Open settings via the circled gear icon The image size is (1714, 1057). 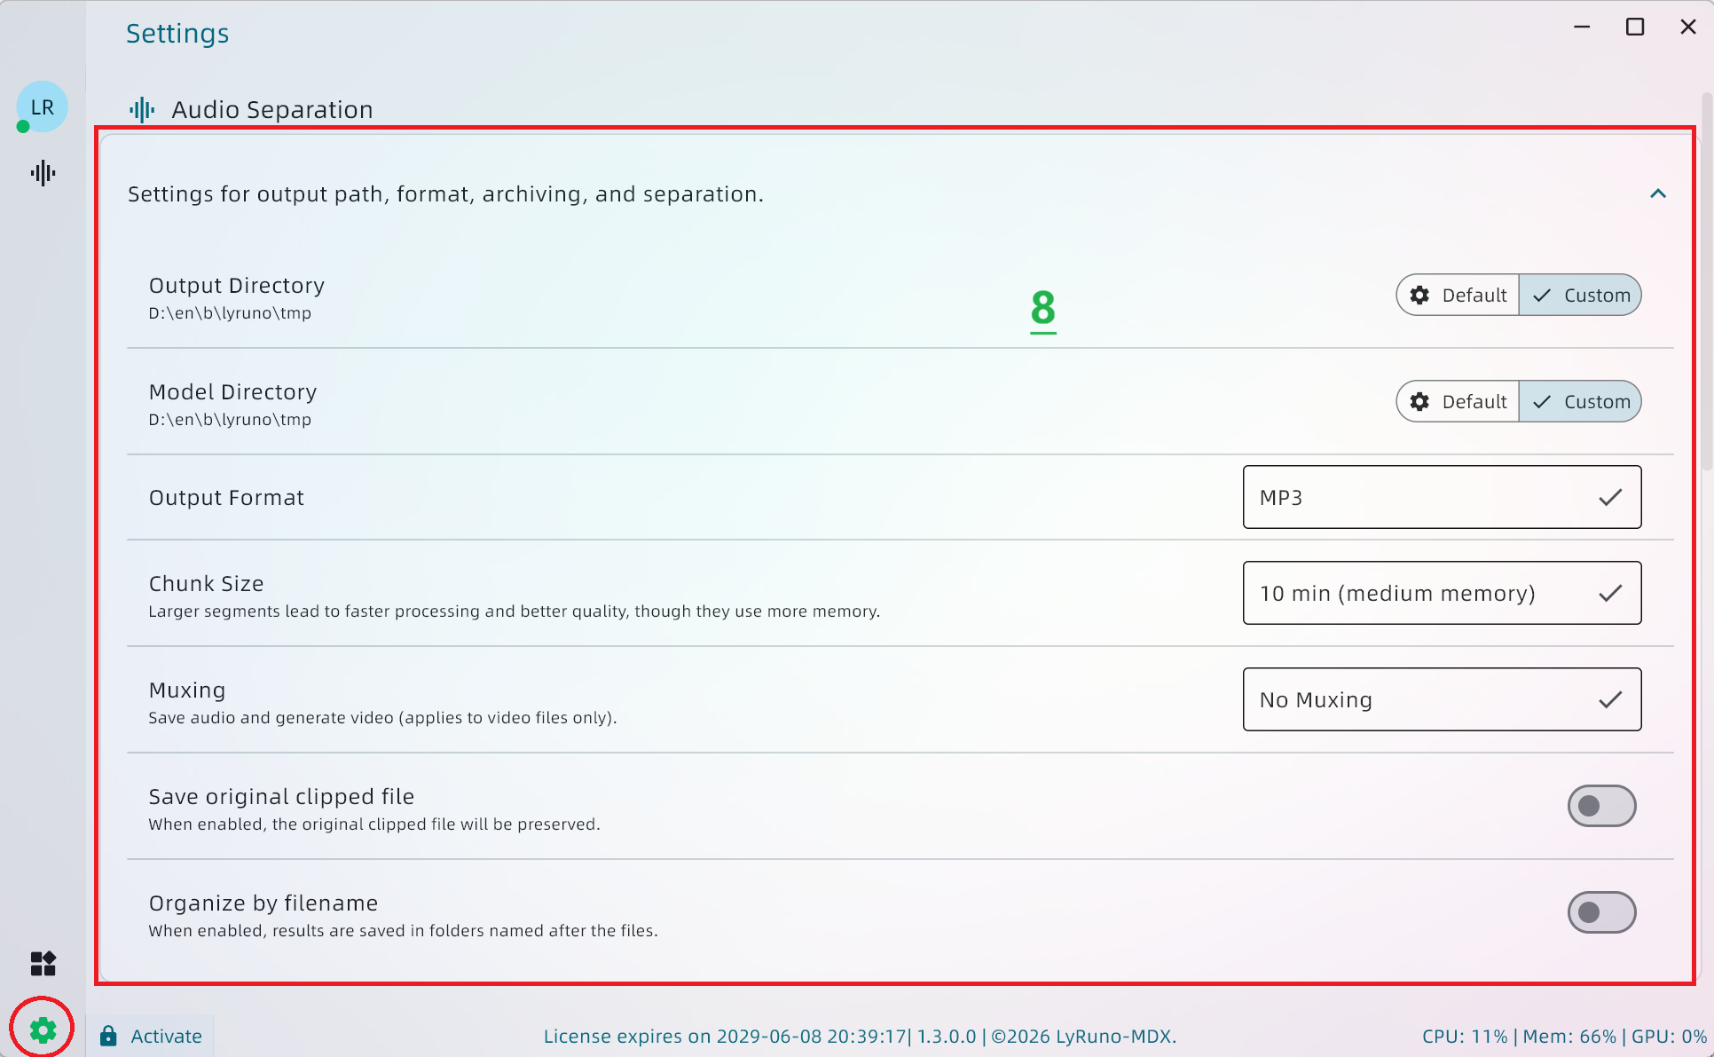pyautogui.click(x=41, y=1029)
